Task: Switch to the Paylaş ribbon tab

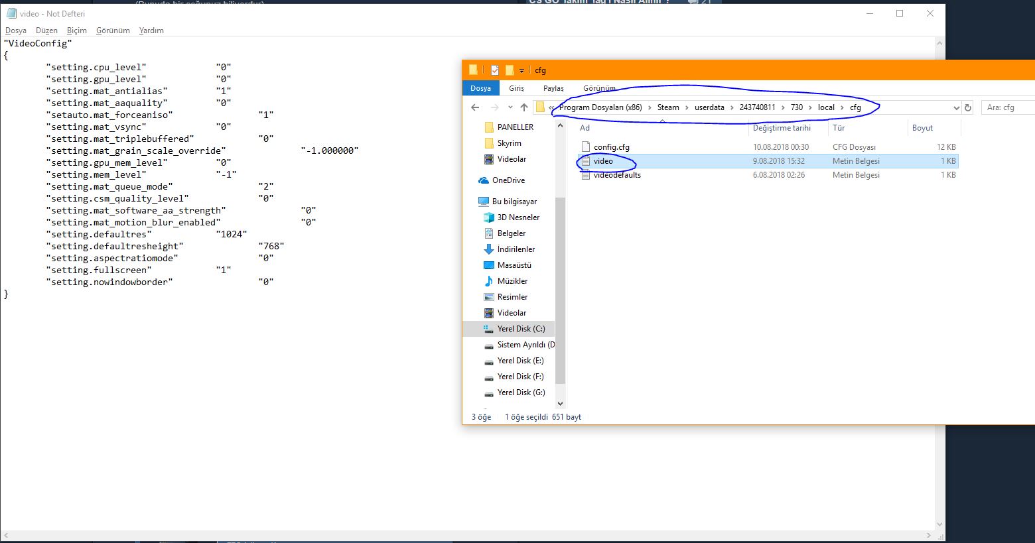Action: [553, 88]
